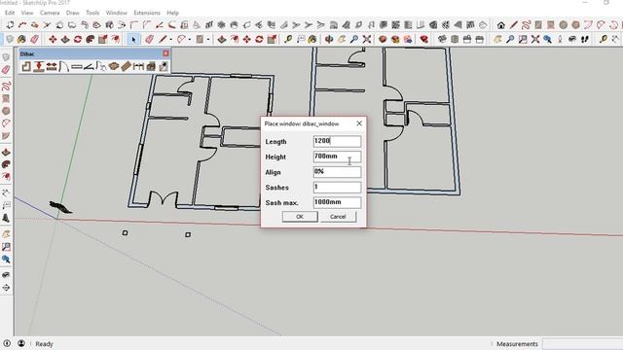Viewport: 623px width, 350px height.
Task: Click the 'Sash max.' label text
Action: pyautogui.click(x=281, y=203)
